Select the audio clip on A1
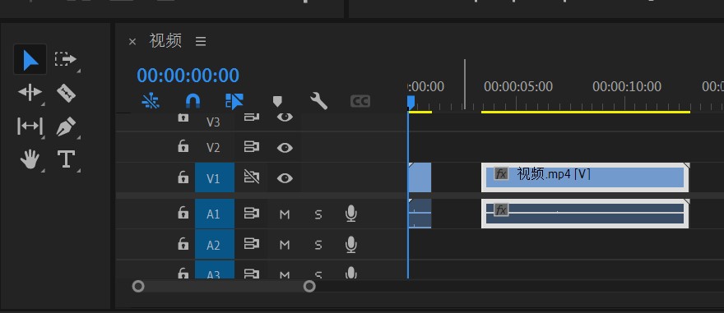Viewport: 724px width, 313px height. (x=585, y=214)
